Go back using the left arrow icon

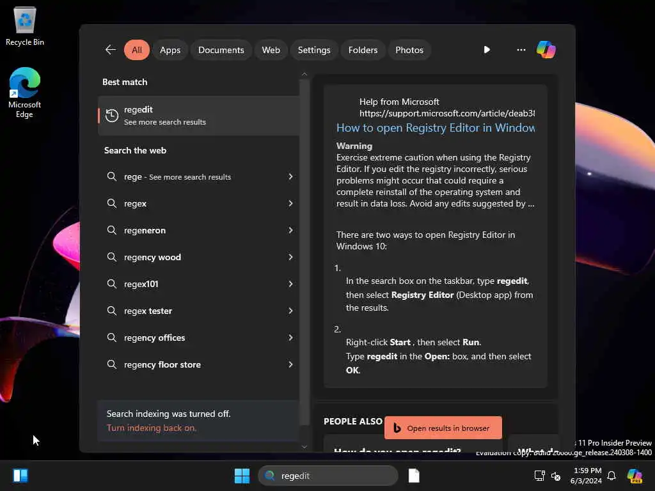coord(111,50)
